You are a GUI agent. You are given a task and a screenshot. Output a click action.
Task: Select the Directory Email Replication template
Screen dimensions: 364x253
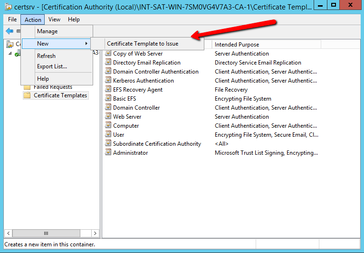146,63
